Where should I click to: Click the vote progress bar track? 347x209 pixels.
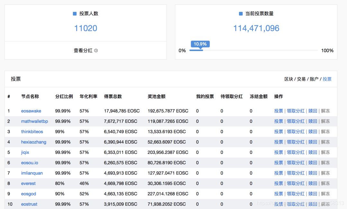[254, 50]
